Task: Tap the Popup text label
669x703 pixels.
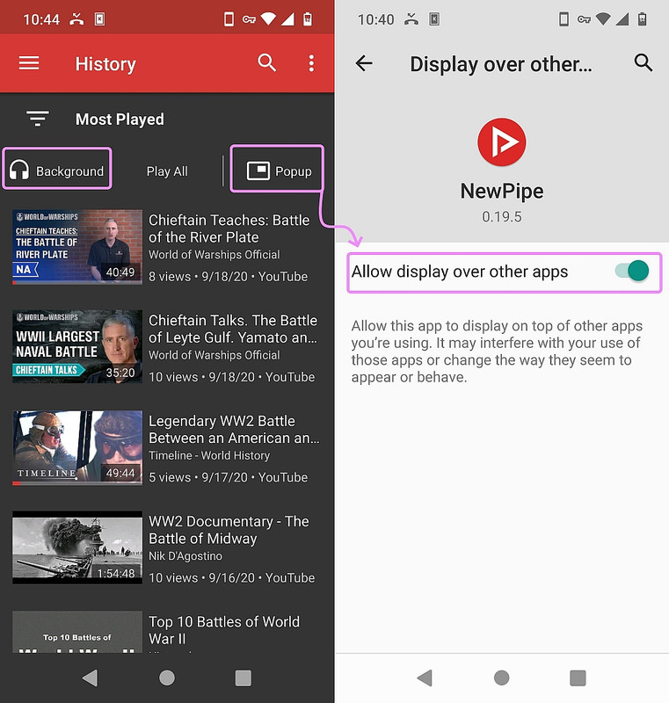Action: pos(294,171)
